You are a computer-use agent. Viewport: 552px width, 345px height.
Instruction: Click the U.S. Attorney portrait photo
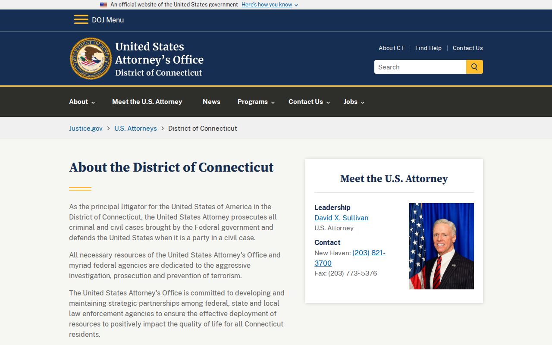[442, 246]
